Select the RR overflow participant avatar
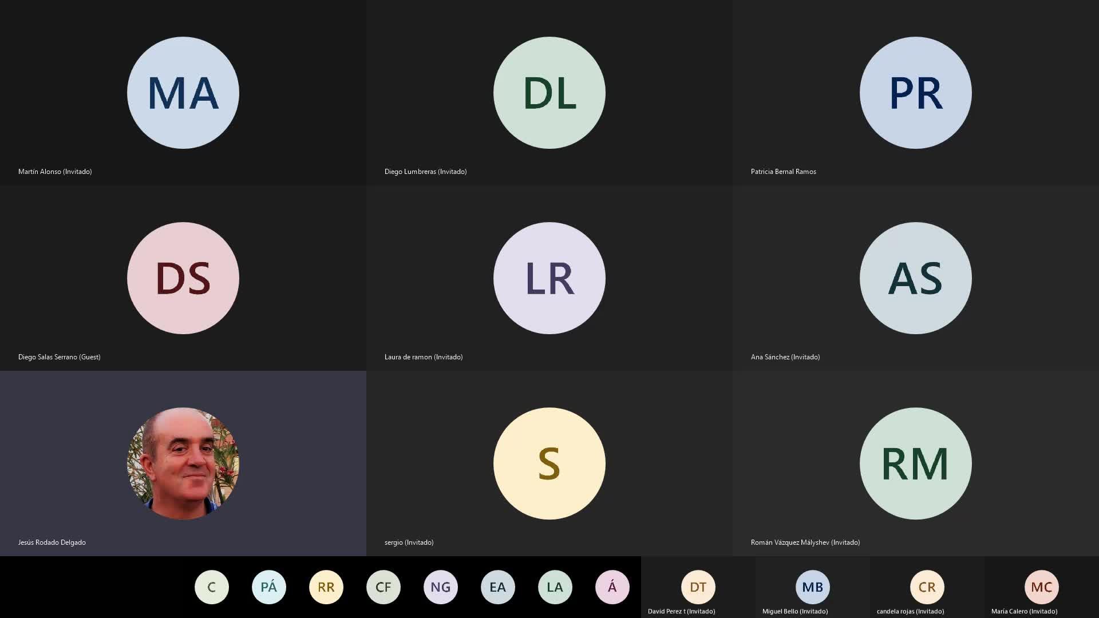The image size is (1099, 618). coord(326,587)
